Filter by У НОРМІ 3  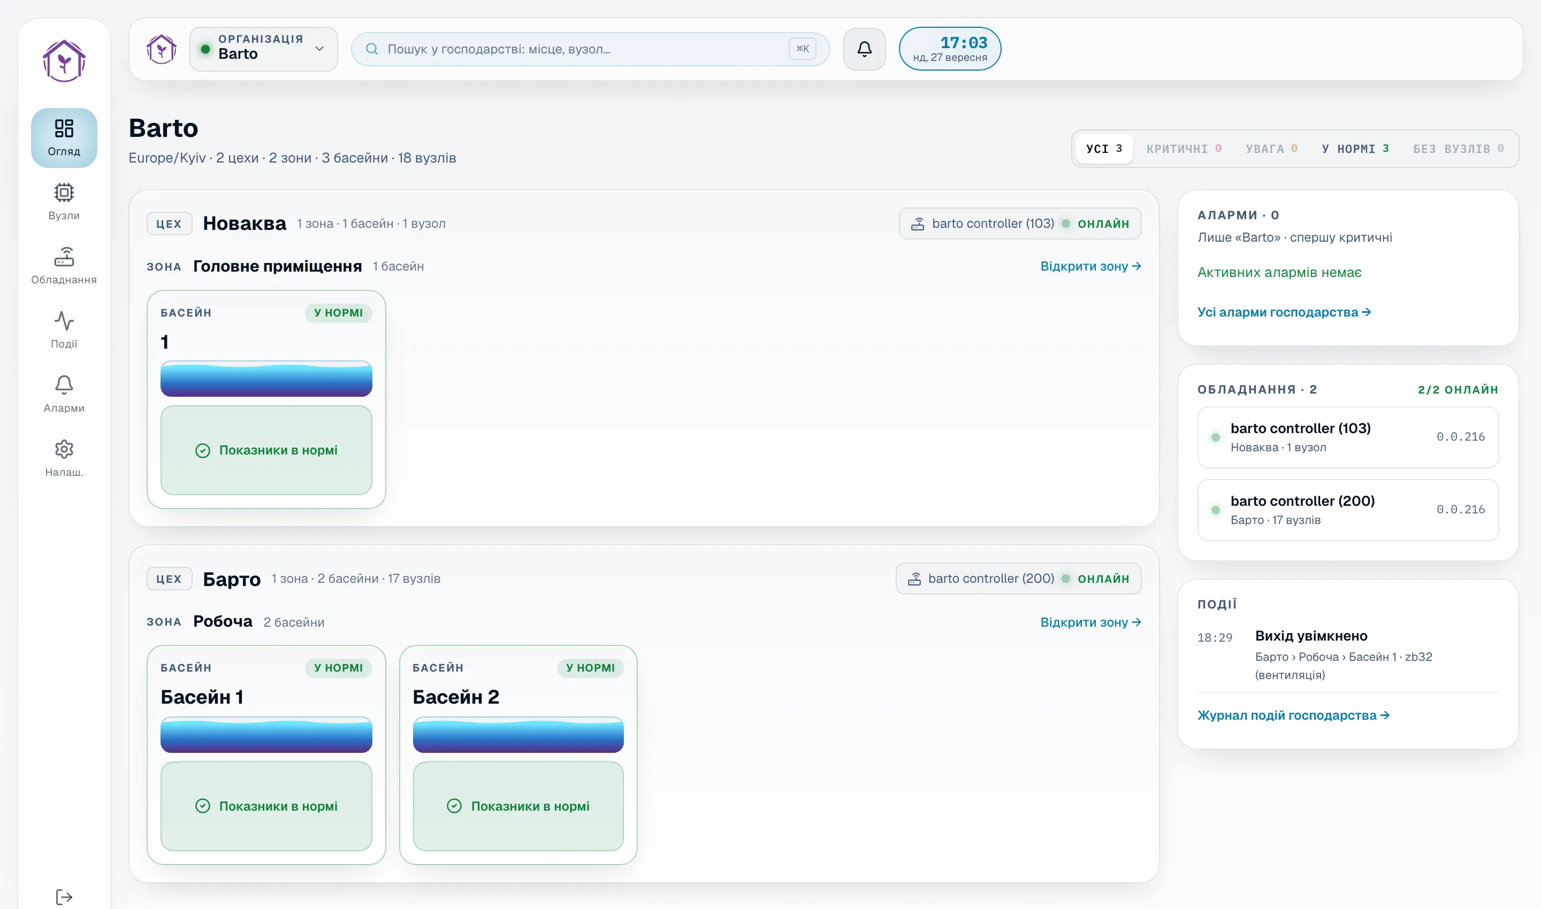point(1355,149)
